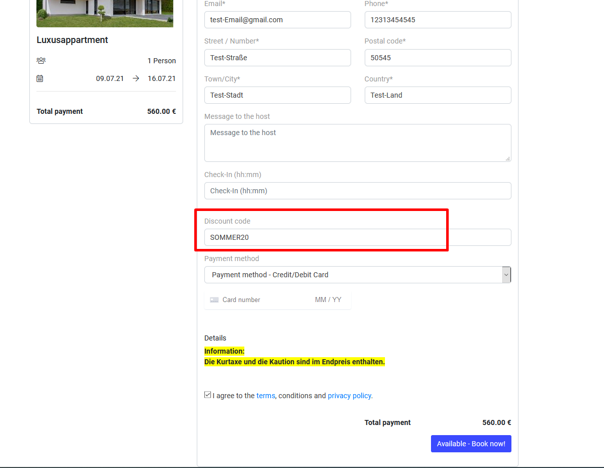Click the Postal code* label
Image resolution: width=604 pixels, height=468 pixels.
385,41
